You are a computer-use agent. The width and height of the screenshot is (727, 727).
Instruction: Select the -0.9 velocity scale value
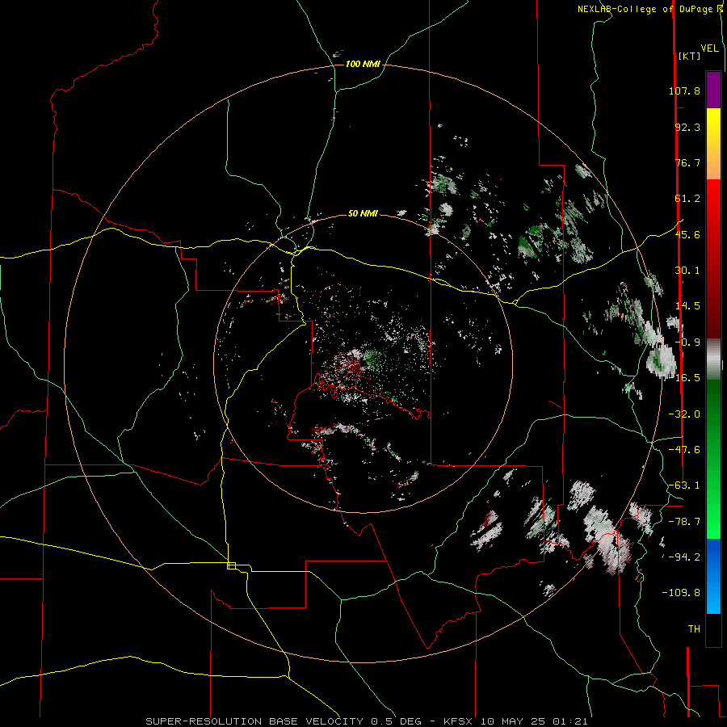687,342
